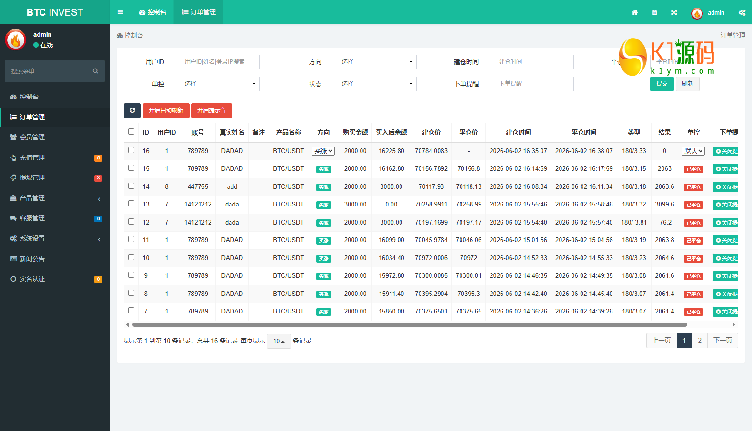Click the 已平仓 tag in row ID 14
This screenshot has width=752, height=431.
point(693,187)
